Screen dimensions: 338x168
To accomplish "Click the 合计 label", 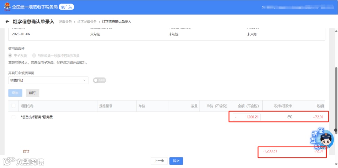I will (x=26, y=151).
